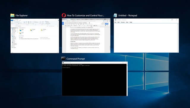This screenshot has width=190, height=108.
Task: Click the Notepad icon beside Untitled
Action: pyautogui.click(x=115, y=15)
